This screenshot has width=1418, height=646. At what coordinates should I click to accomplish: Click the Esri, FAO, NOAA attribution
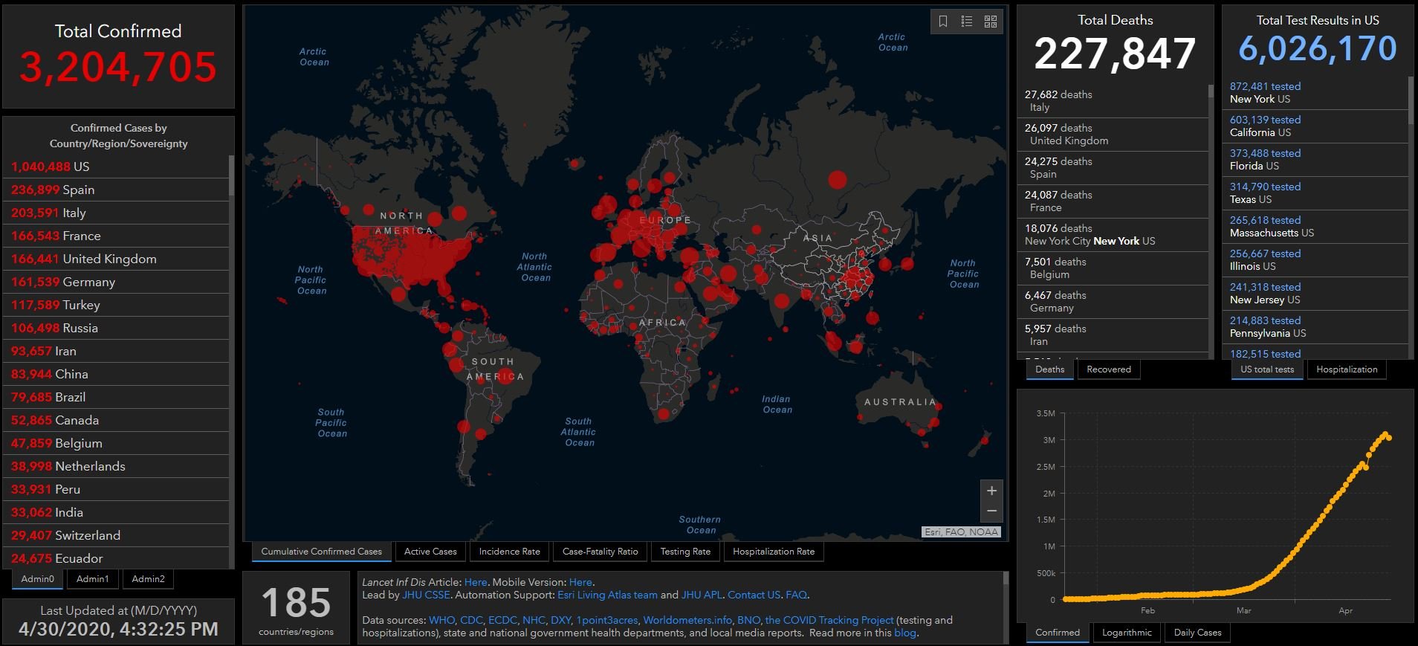click(961, 532)
